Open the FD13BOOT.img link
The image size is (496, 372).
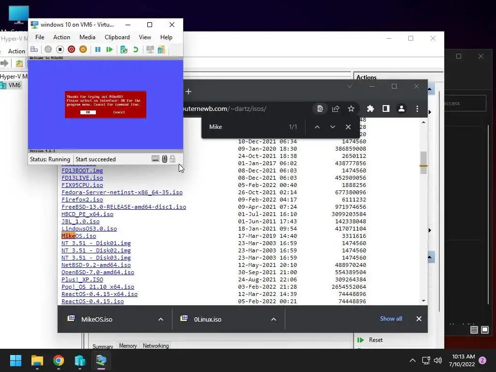82,170
